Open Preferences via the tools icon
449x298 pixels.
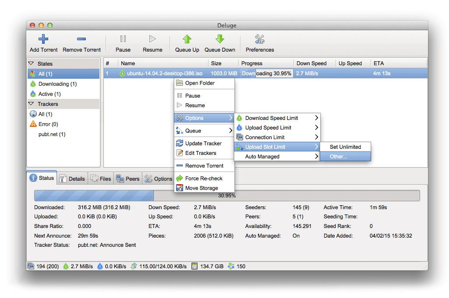click(260, 39)
